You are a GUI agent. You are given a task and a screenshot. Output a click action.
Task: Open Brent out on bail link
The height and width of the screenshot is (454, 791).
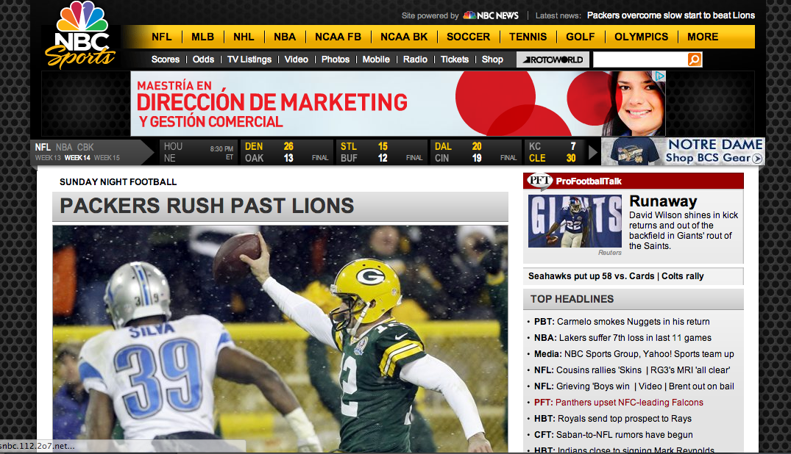[701, 386]
